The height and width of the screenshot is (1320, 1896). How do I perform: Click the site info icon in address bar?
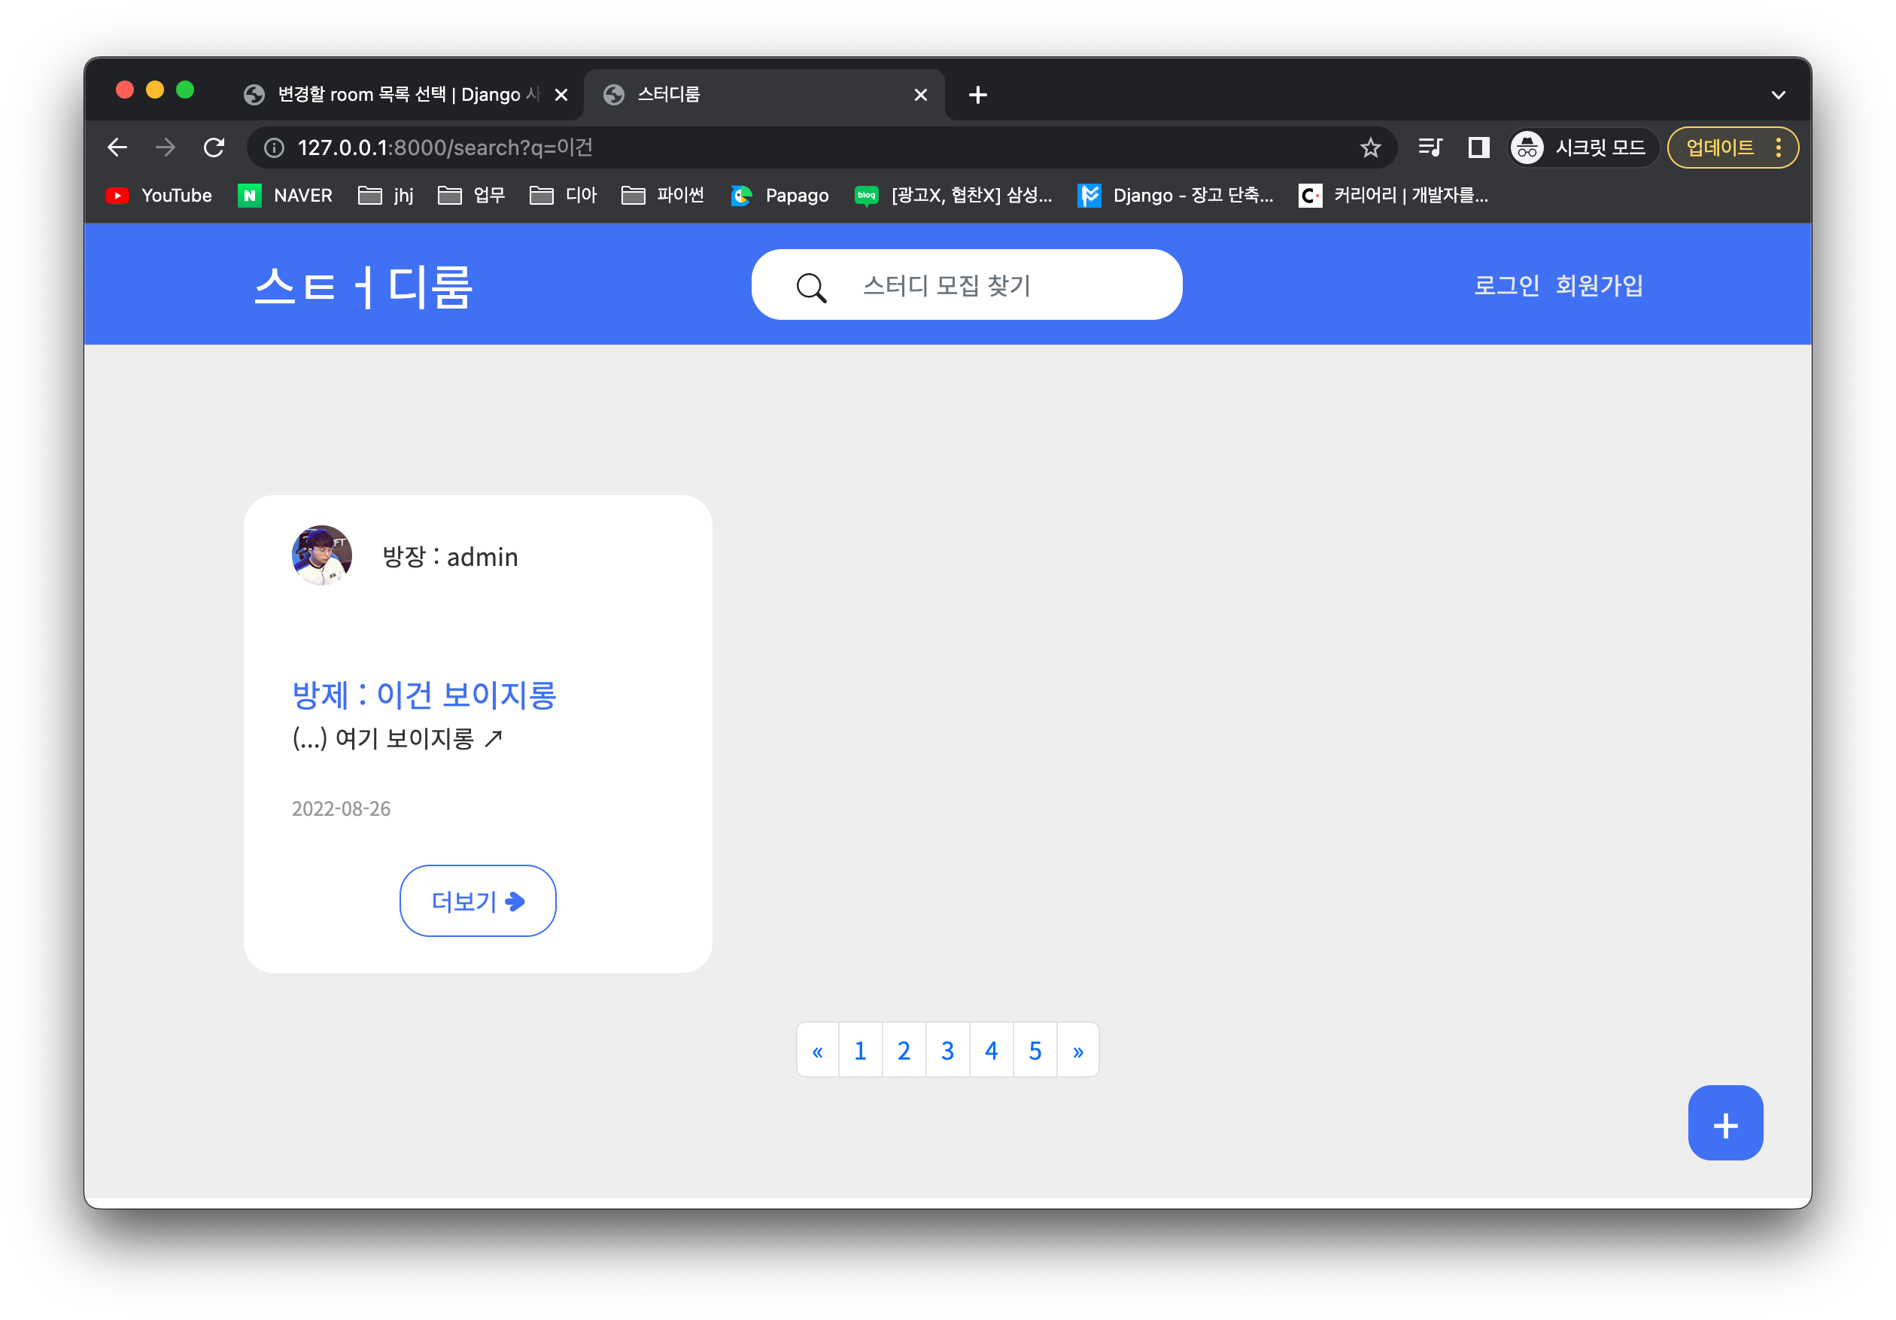click(x=273, y=148)
